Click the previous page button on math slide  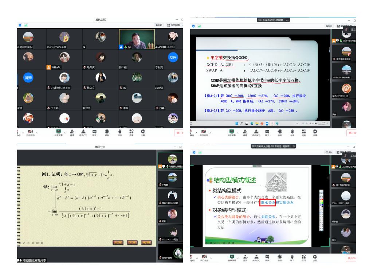(x=117, y=242)
